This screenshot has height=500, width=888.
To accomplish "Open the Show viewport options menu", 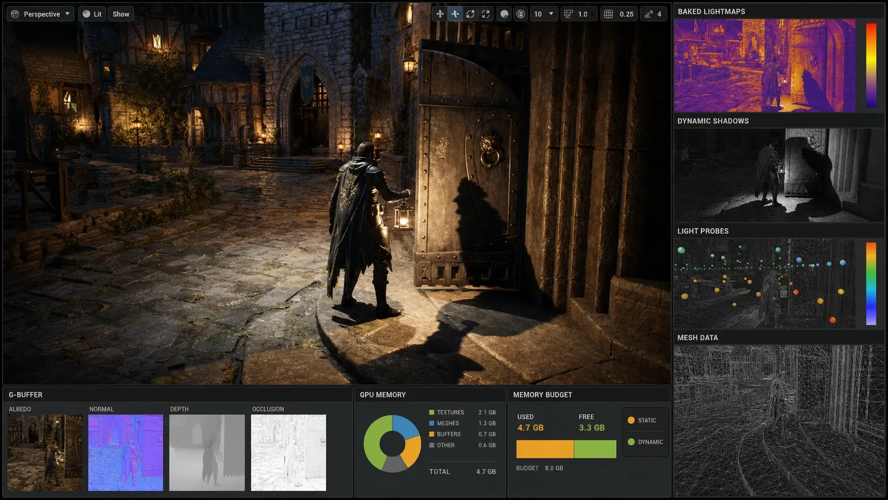I will pyautogui.click(x=121, y=14).
